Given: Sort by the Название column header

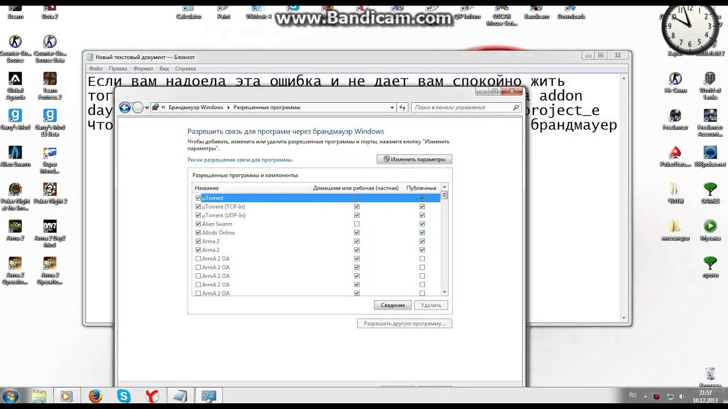Looking at the screenshot, I should point(251,188).
